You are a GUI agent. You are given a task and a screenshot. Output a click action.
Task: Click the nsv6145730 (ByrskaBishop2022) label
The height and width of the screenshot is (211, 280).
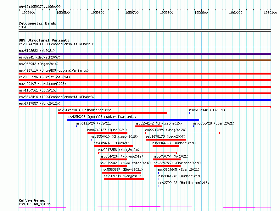tap(85, 110)
